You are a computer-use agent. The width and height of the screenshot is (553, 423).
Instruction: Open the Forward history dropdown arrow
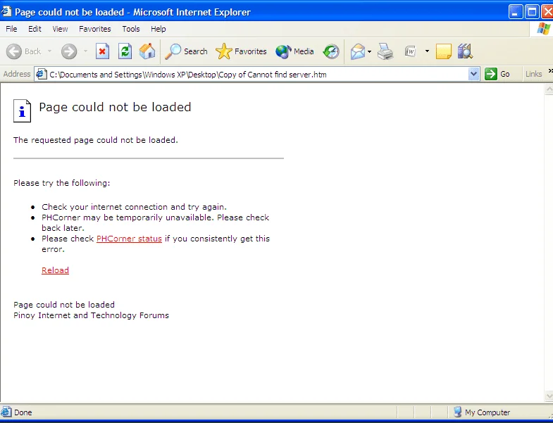point(85,51)
